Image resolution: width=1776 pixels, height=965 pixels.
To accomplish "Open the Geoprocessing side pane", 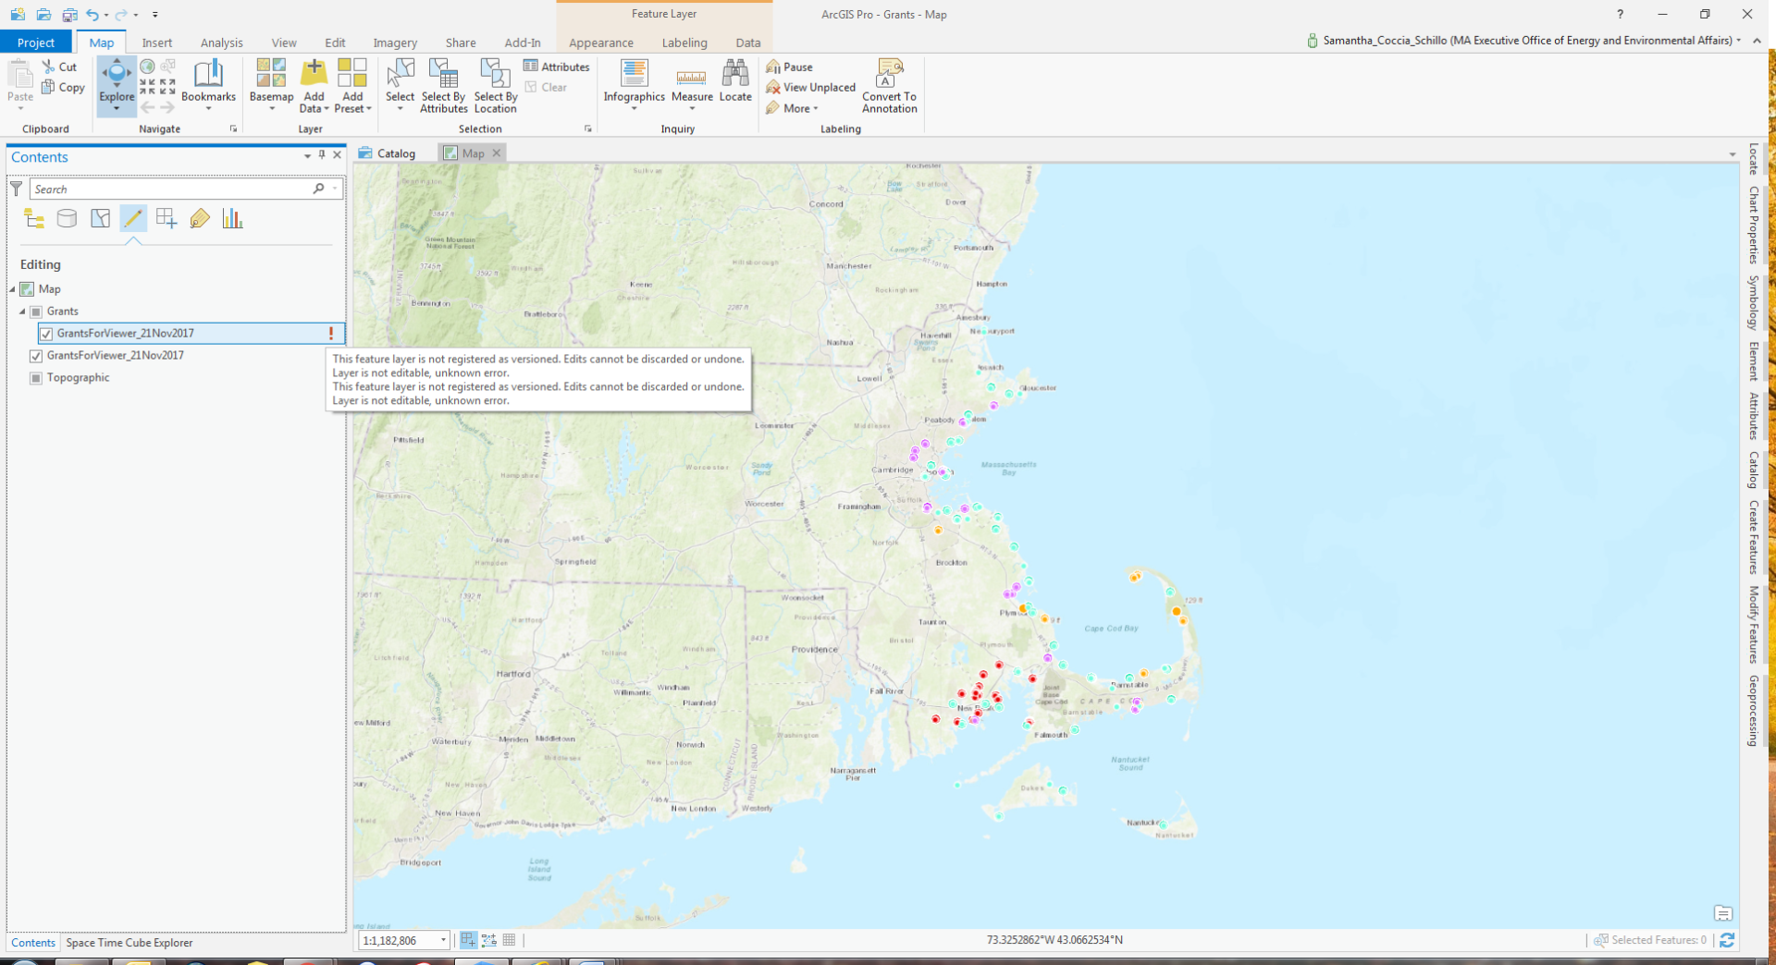I will tap(1753, 710).
